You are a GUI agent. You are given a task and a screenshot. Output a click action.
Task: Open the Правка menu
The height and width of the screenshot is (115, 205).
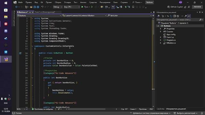pyautogui.click(x=29, y=2)
